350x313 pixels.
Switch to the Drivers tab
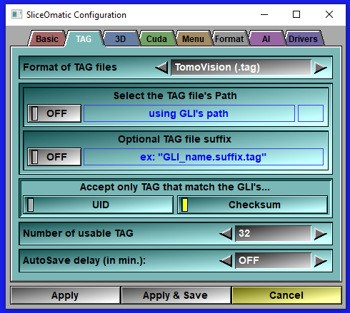click(303, 39)
